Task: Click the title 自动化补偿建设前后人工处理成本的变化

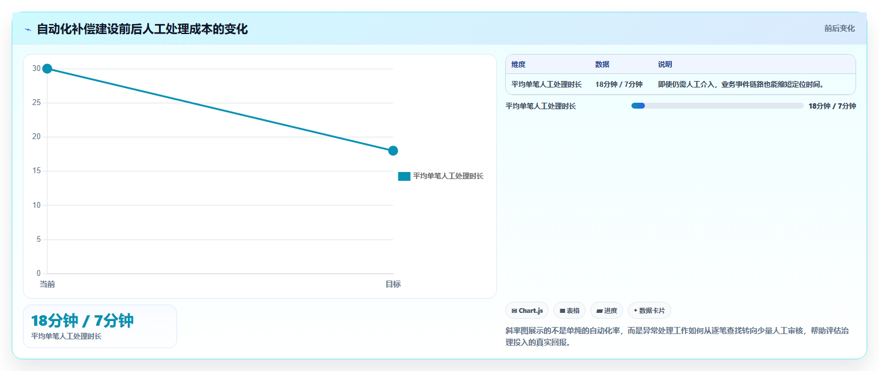Action: pos(142,29)
